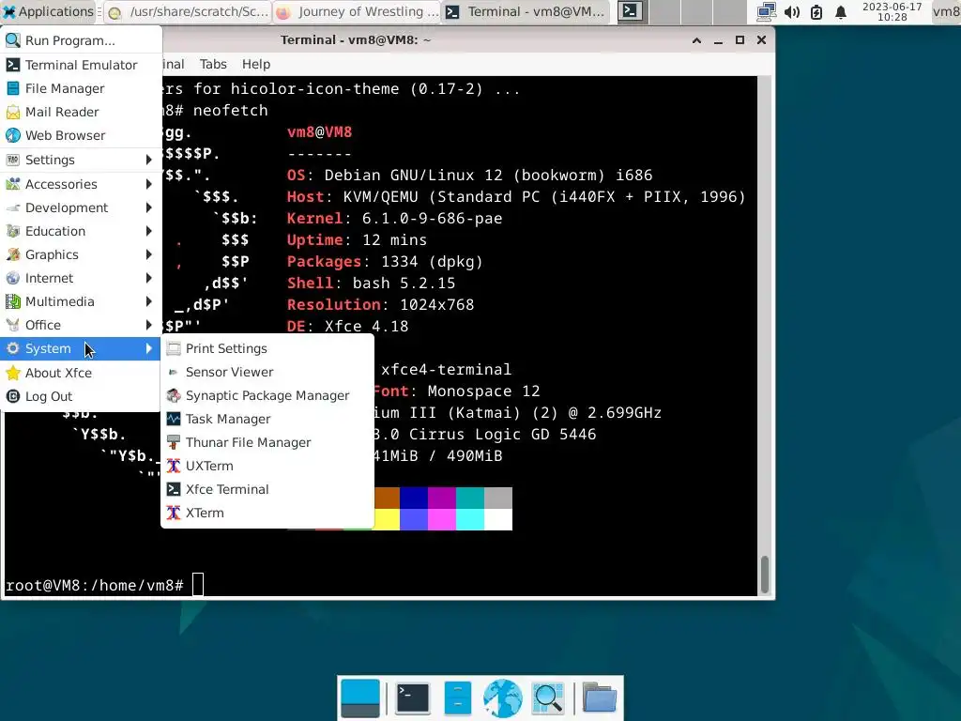
Task: Click the Terminal window title bar text
Action: point(356,39)
